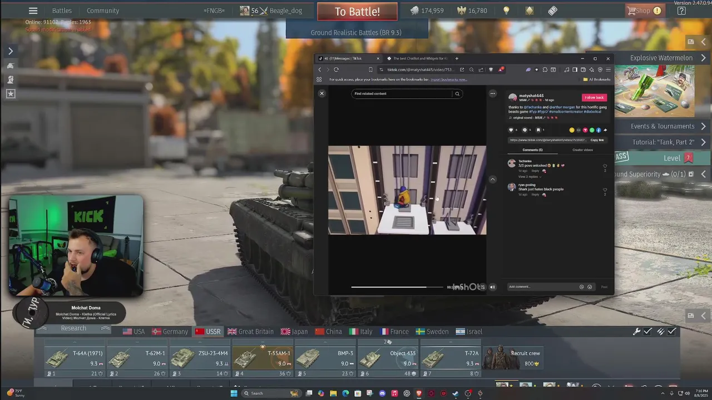Expand Tutorial: Tank, Part 2
712x400 pixels.
tap(704, 142)
